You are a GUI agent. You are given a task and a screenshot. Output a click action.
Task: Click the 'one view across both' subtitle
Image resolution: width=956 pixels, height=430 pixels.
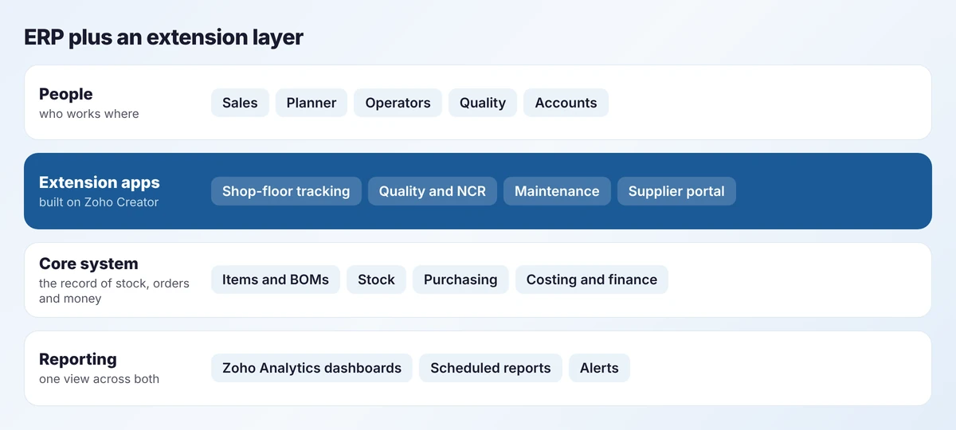point(100,379)
